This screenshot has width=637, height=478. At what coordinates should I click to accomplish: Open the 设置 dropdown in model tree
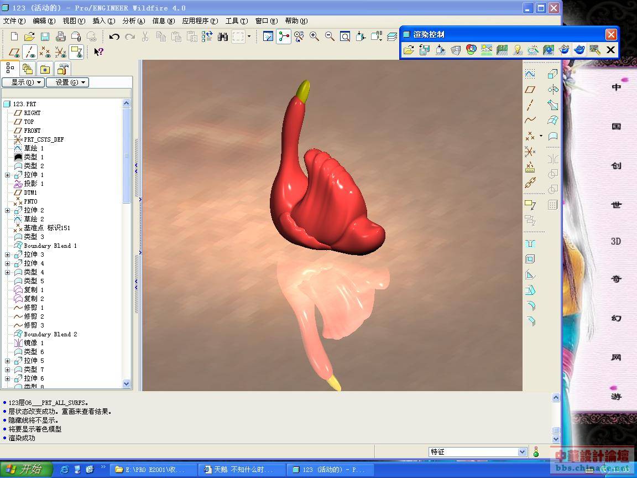[67, 82]
